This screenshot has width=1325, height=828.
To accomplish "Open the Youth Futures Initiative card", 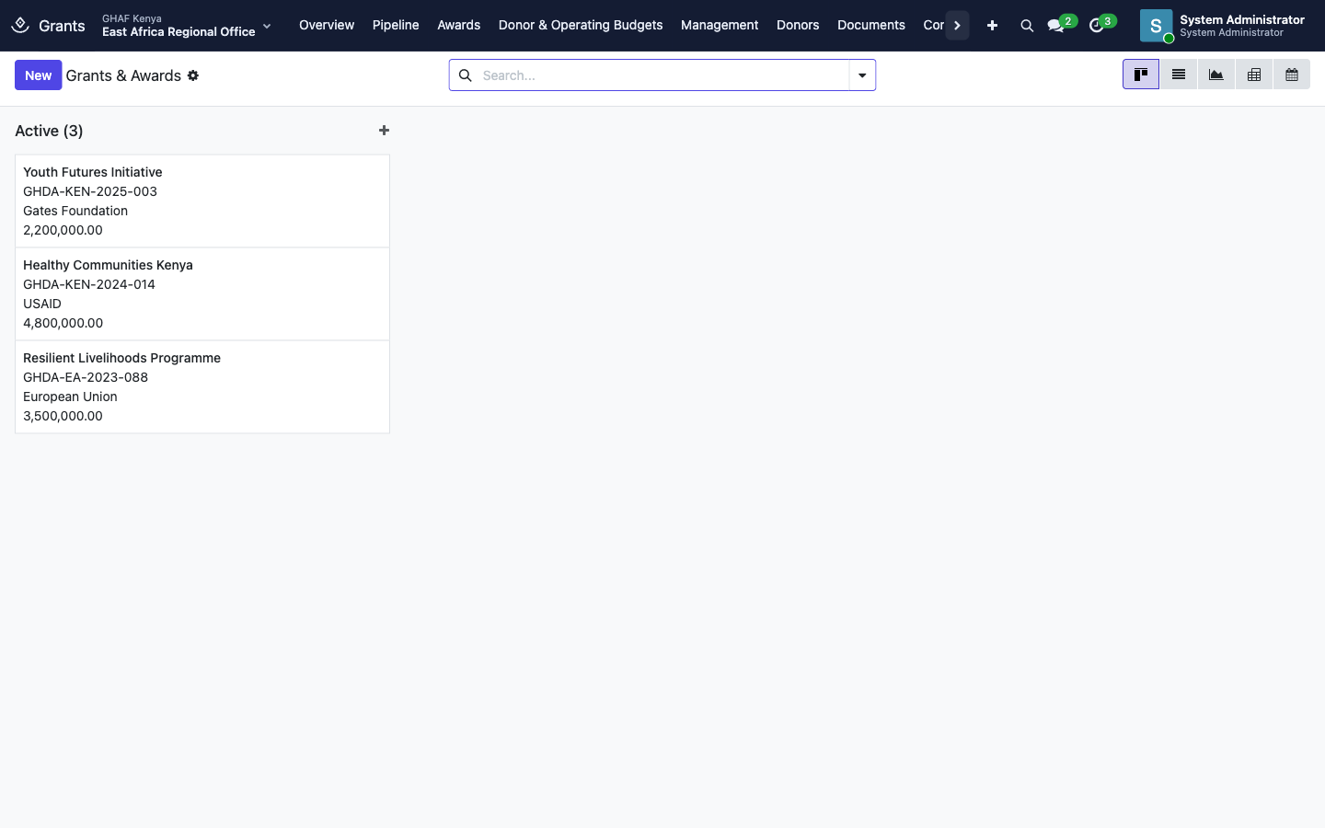I will point(202,201).
